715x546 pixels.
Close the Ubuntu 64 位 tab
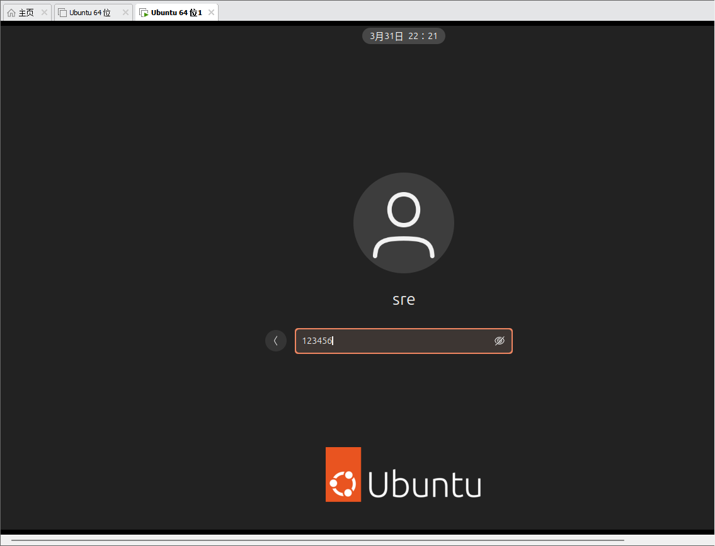pyautogui.click(x=125, y=13)
